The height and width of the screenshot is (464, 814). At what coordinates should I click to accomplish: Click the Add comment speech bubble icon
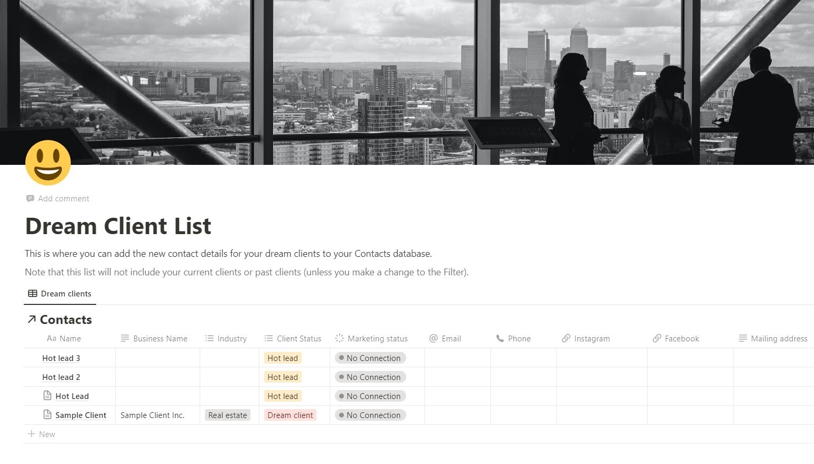pyautogui.click(x=30, y=199)
